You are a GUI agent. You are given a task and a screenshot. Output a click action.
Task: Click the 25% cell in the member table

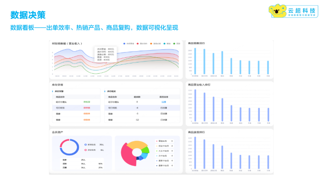tap(100, 168)
